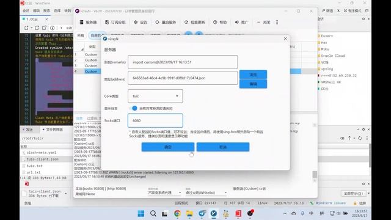Click the 全部显示(S) show all button
This screenshot has width=391, height=220.
pyautogui.click(x=353, y=193)
